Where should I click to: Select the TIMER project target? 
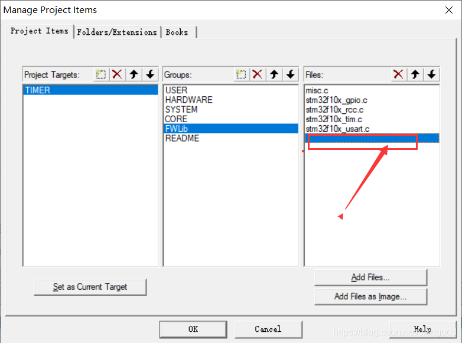pos(90,90)
